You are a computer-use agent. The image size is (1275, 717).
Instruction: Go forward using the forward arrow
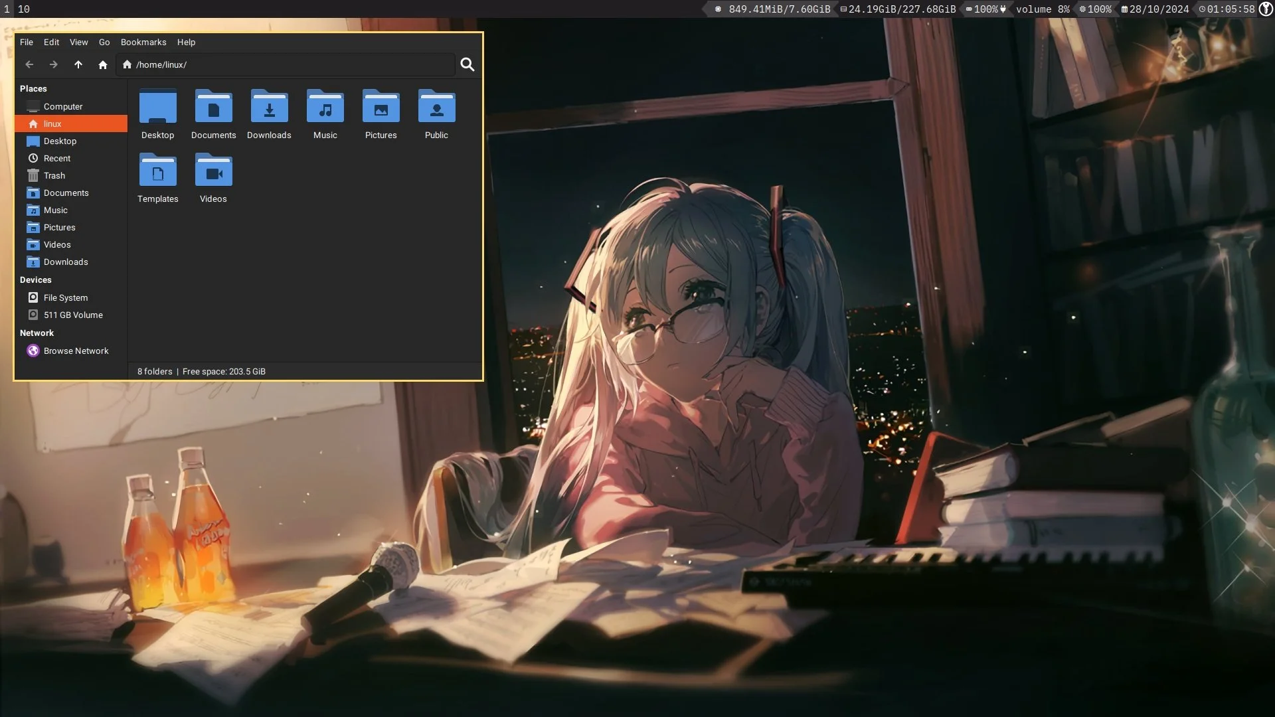point(54,64)
